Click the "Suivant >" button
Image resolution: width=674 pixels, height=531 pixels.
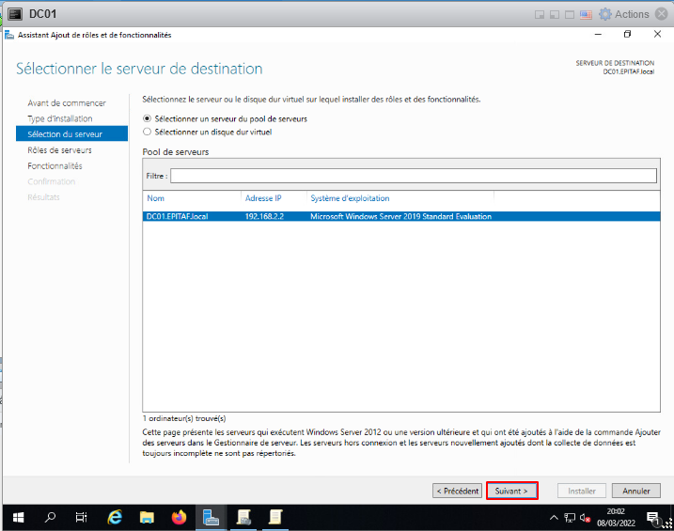coord(512,491)
